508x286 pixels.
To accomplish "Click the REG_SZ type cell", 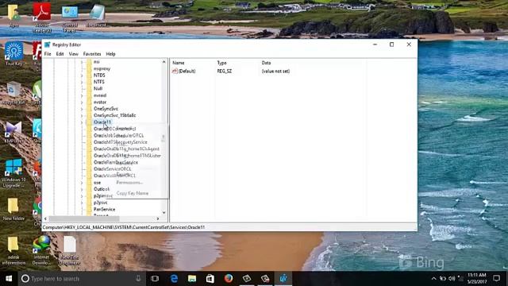I will (x=224, y=71).
